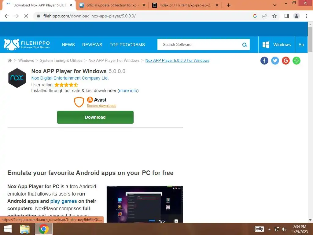Share on Twitter icon
The height and width of the screenshot is (235, 313).
point(275,61)
